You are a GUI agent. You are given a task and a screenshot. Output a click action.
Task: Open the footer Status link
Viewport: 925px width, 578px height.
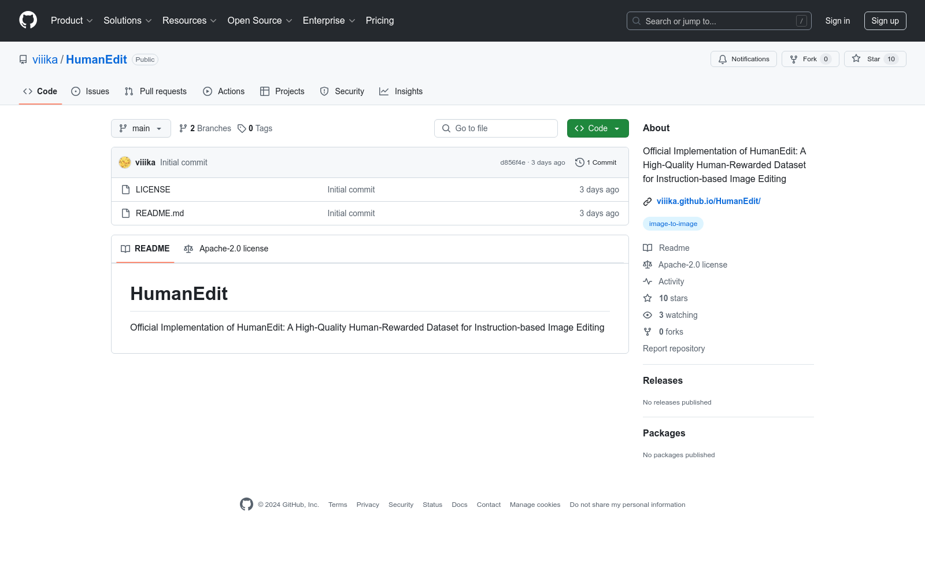[x=432, y=505]
